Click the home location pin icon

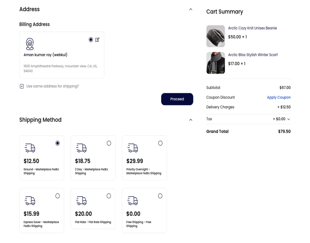(x=30, y=44)
